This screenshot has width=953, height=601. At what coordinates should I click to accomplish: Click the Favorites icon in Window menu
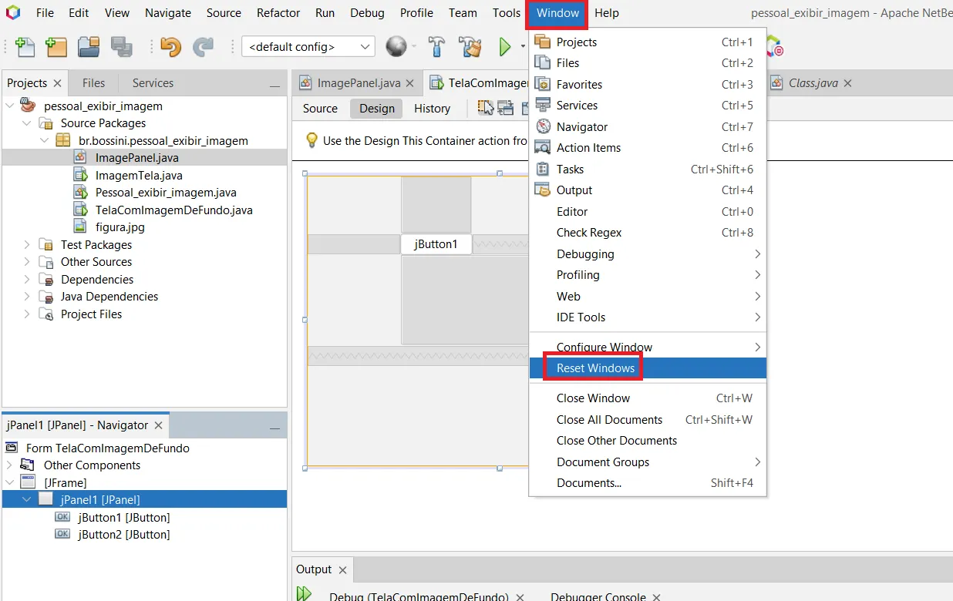(x=543, y=84)
